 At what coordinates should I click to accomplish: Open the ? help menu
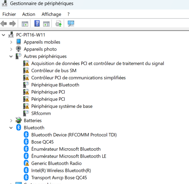coord(68,14)
